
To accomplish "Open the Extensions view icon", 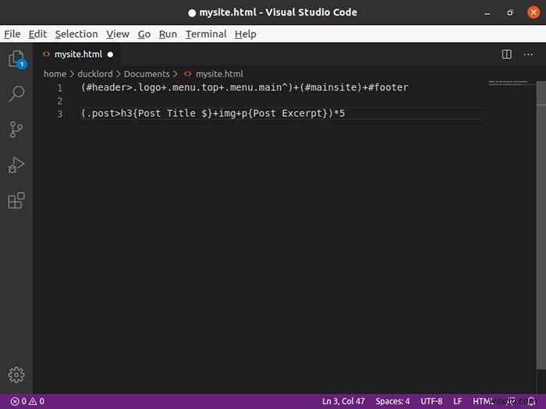I will [x=16, y=200].
